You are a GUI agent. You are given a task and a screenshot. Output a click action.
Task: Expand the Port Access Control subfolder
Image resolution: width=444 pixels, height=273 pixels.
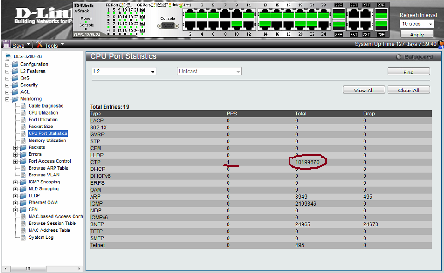point(16,162)
